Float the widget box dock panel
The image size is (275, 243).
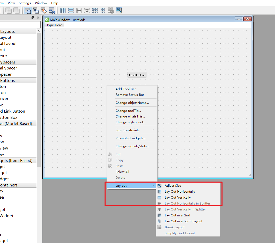pyautogui.click(x=33, y=18)
